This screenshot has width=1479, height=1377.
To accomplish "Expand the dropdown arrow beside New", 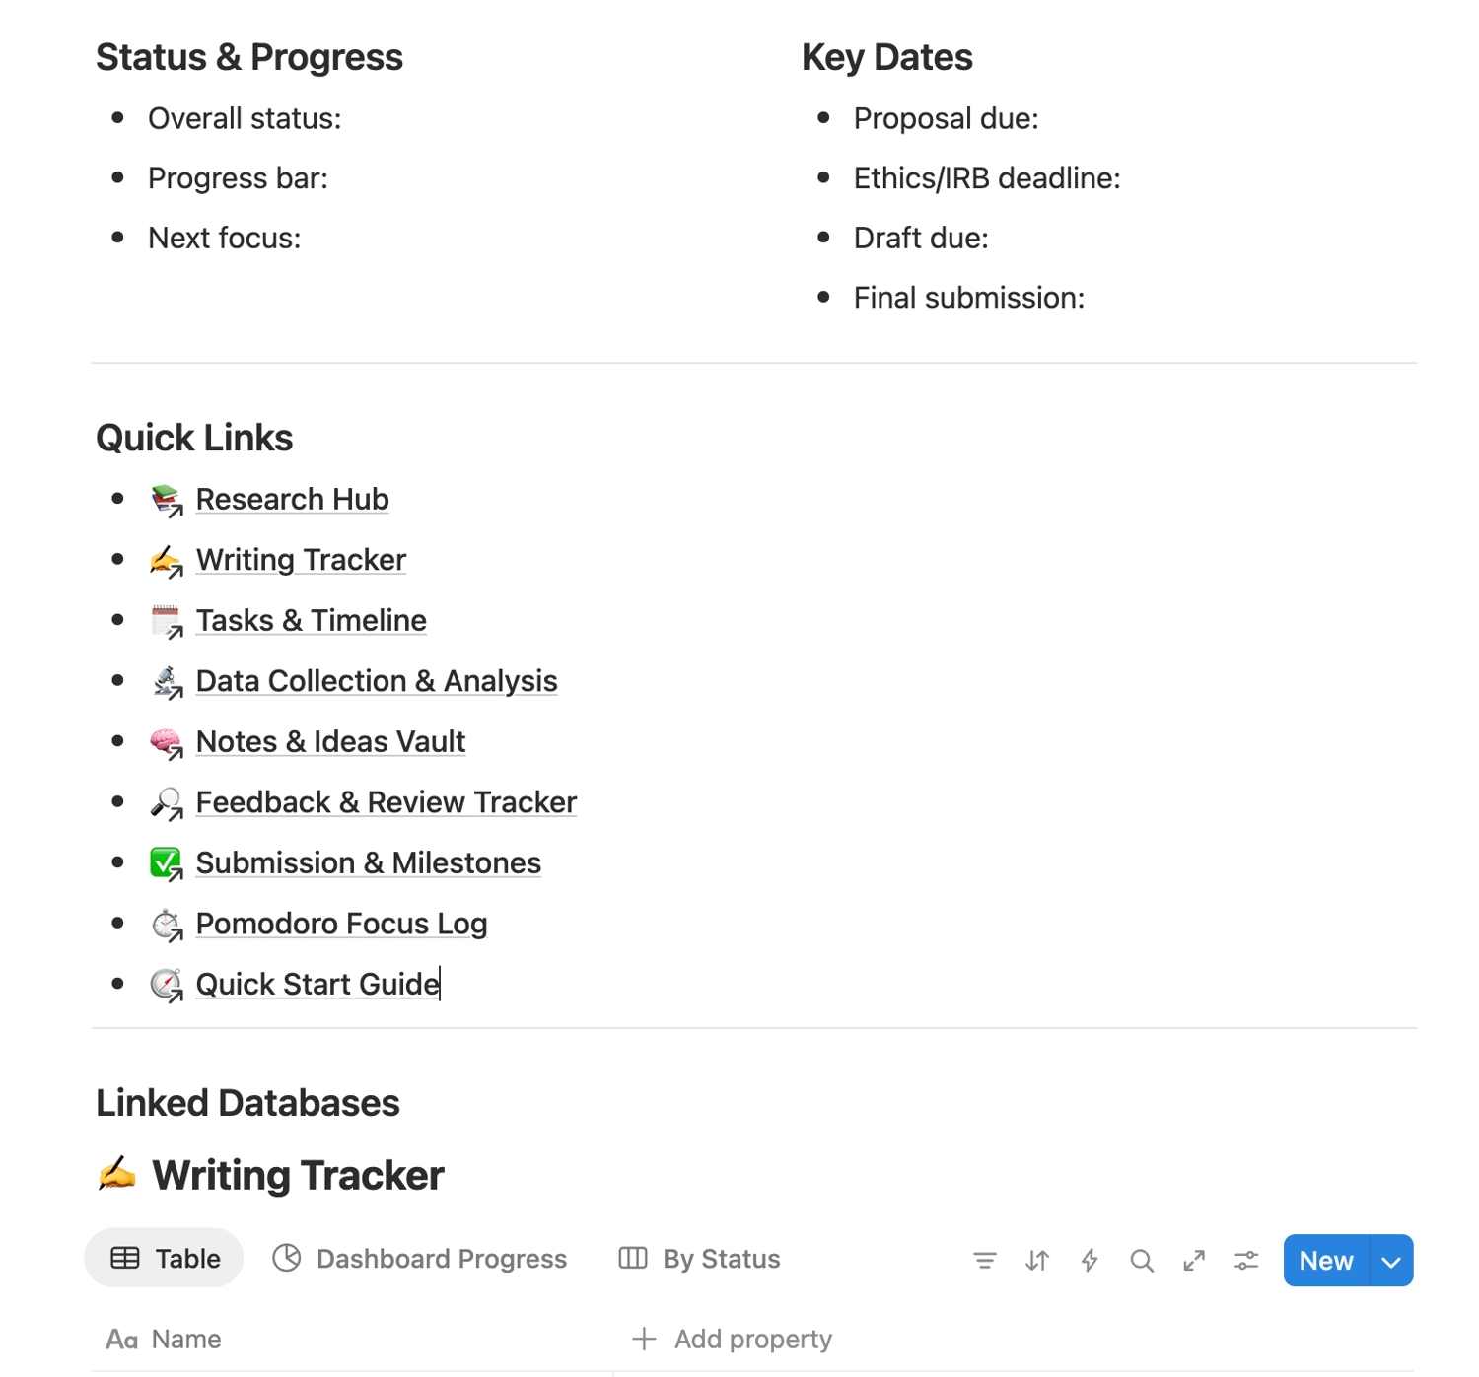I will tap(1391, 1261).
